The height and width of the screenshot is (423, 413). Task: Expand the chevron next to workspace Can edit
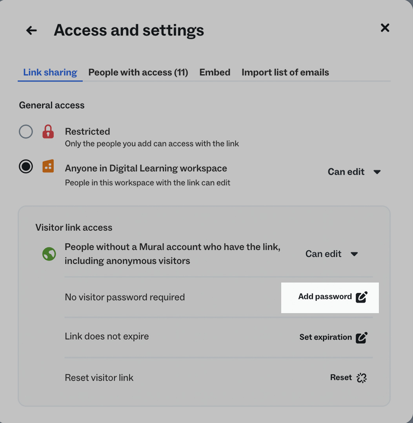[377, 171]
